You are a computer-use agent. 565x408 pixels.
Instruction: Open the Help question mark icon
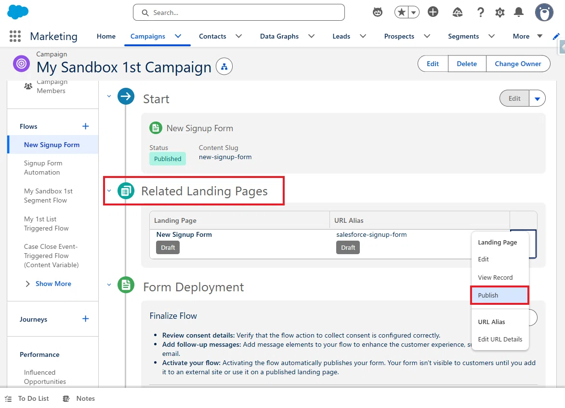[480, 13]
